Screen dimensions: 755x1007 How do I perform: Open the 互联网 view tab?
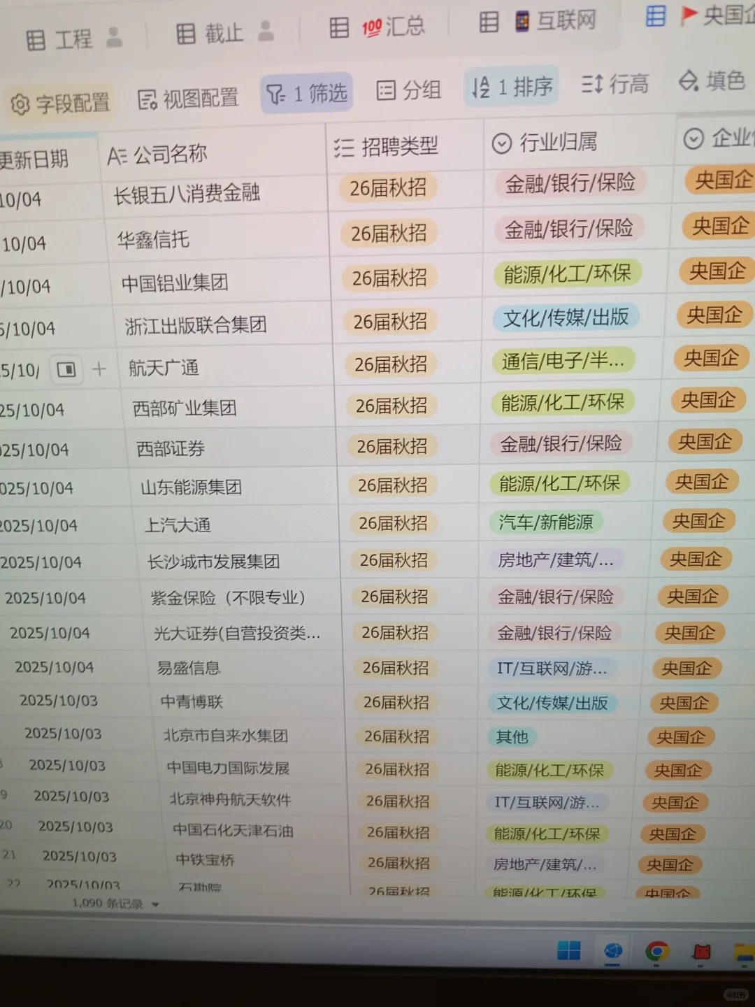[537, 22]
